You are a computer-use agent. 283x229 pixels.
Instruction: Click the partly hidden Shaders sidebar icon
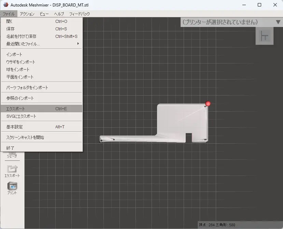tap(12, 155)
